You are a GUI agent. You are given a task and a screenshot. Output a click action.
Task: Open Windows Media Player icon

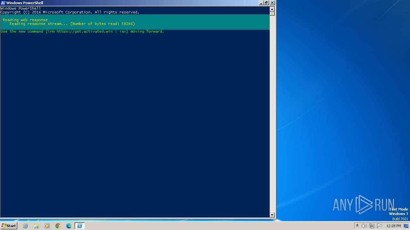[47, 226]
